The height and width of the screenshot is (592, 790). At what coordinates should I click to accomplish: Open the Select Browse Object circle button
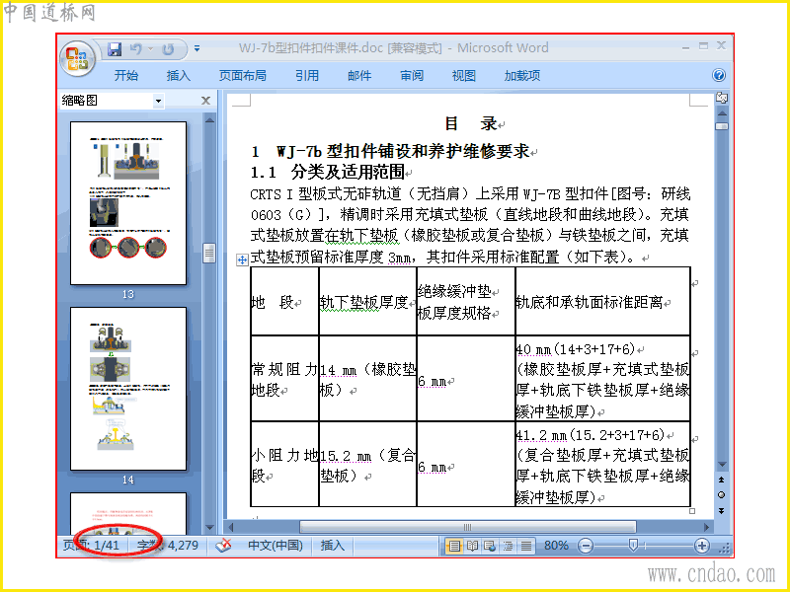[722, 495]
